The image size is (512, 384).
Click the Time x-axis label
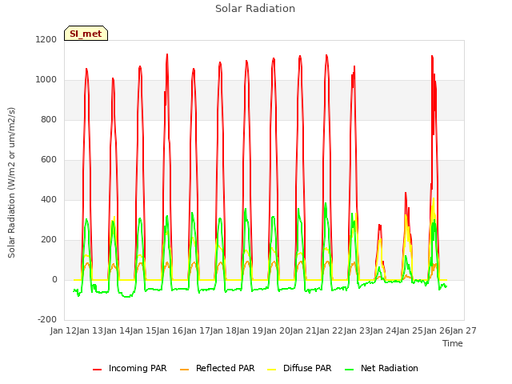click(453, 343)
